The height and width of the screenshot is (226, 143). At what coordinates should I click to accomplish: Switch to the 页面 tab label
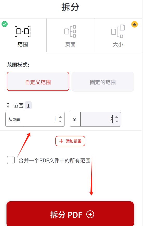pyautogui.click(x=70, y=44)
